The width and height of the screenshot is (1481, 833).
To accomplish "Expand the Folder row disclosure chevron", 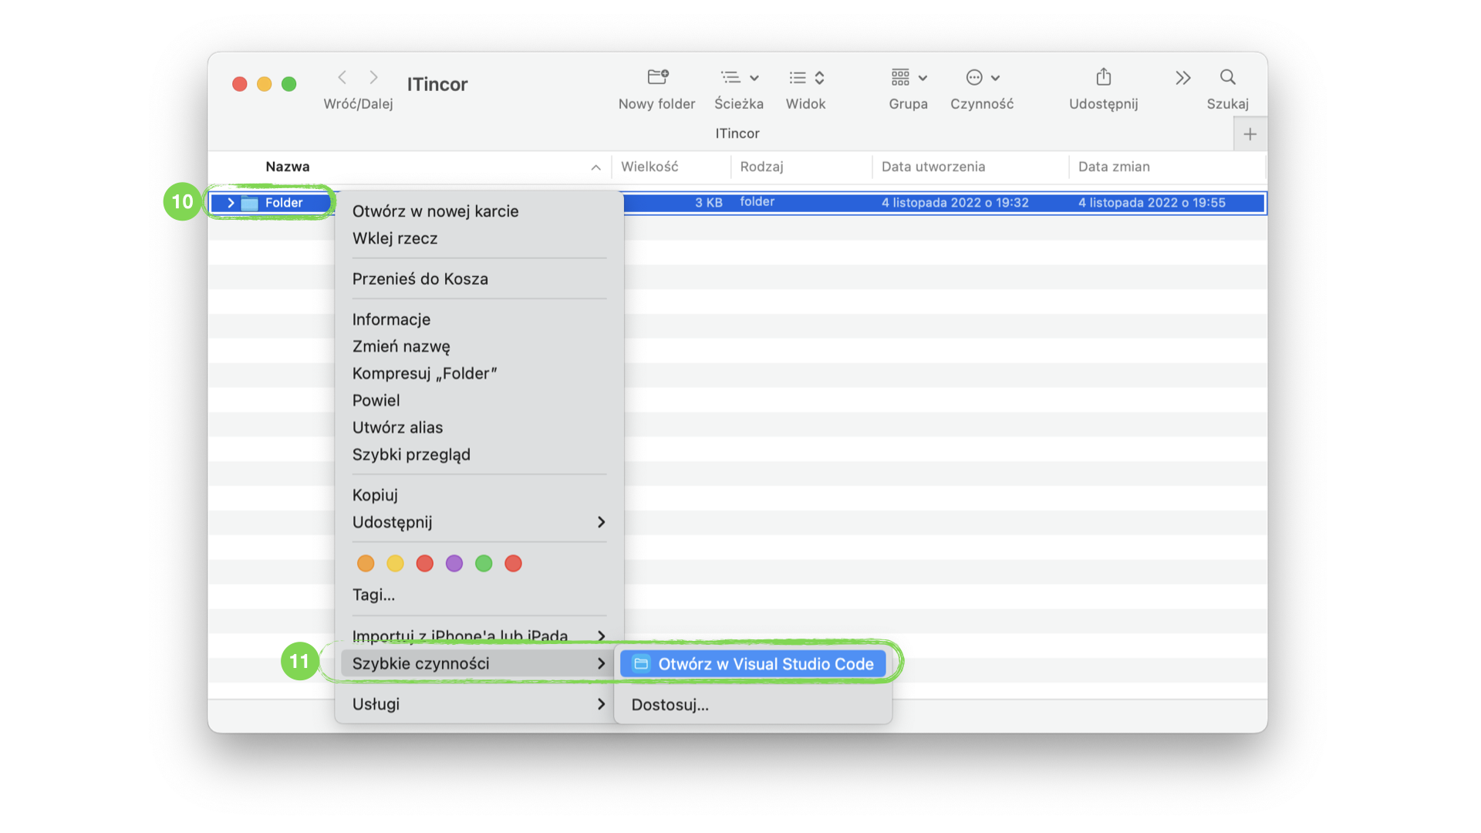I will pos(231,203).
